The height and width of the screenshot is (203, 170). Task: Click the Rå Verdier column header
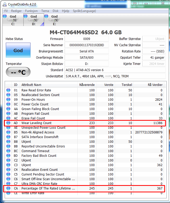(149, 85)
